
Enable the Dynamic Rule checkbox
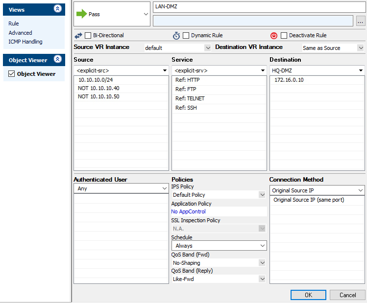coord(186,36)
